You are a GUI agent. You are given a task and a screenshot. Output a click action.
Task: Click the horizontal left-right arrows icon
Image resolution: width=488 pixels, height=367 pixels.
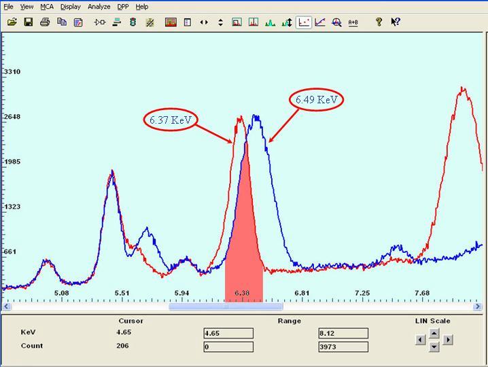204,22
